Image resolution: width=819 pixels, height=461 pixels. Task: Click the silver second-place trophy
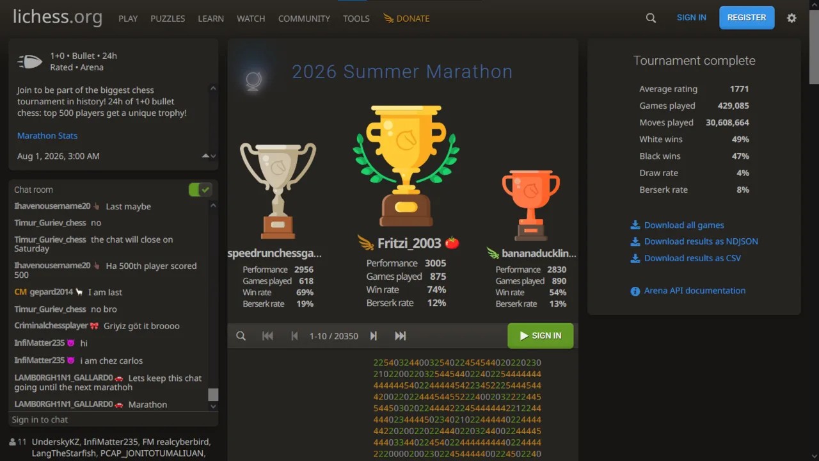278,190
